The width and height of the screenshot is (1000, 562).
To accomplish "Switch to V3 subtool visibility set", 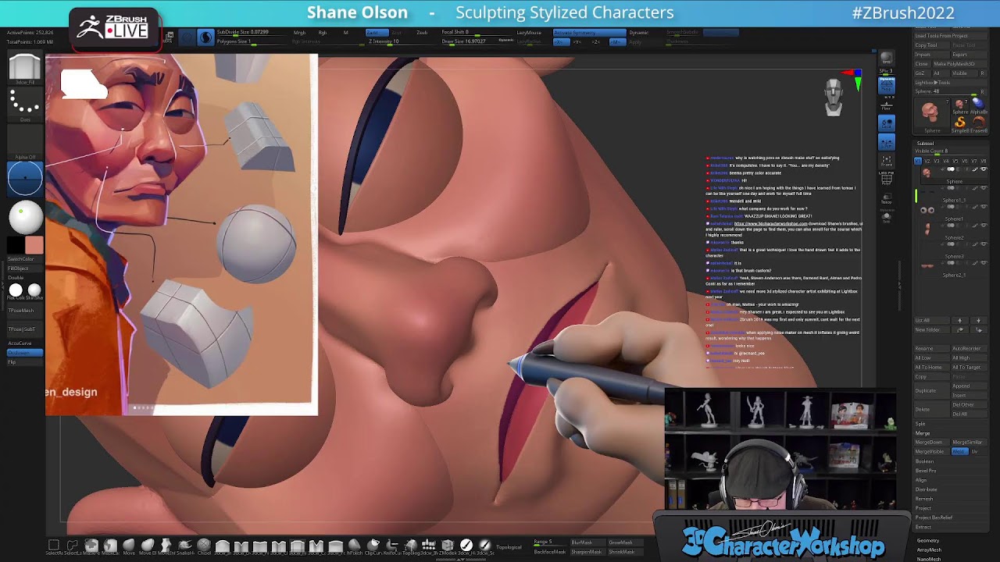I will (937, 161).
